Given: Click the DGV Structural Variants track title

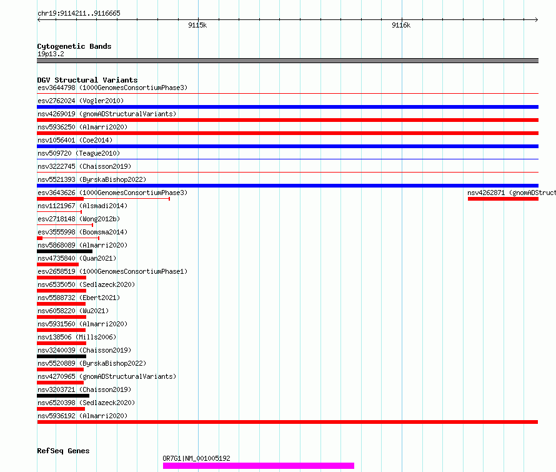Looking at the screenshot, I should 87,80.
